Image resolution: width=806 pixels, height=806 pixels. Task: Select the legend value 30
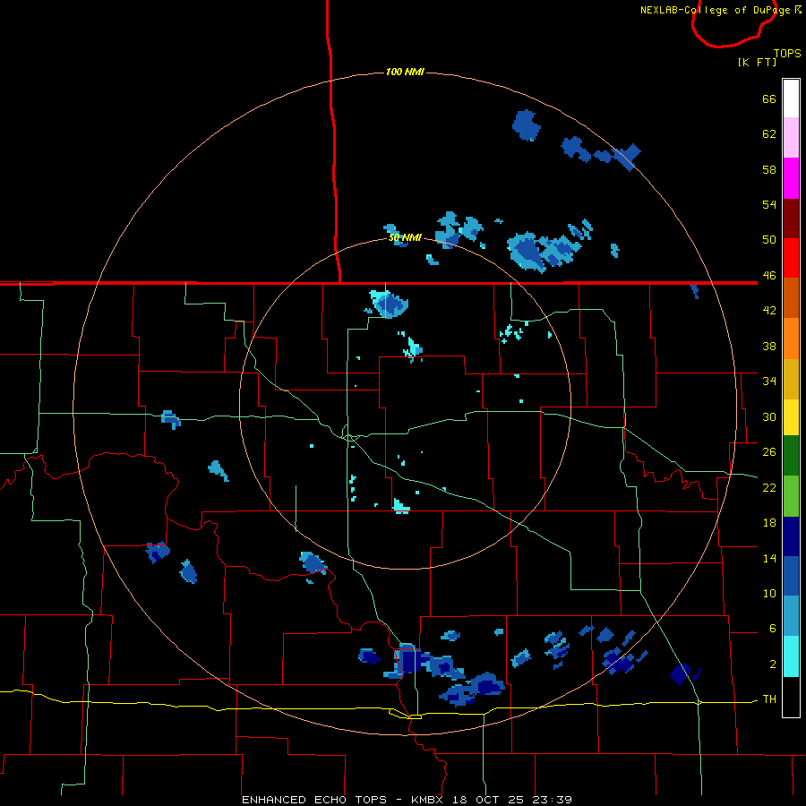[769, 416]
